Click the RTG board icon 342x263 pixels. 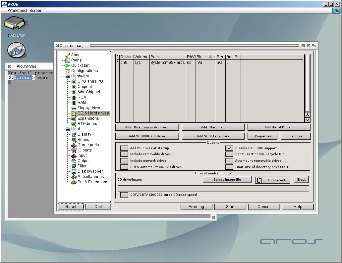(x=74, y=124)
